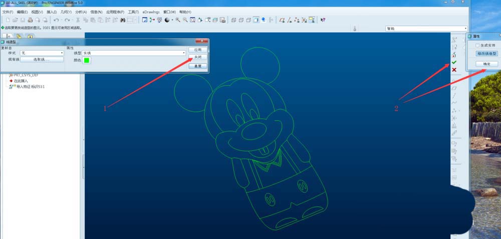Click the print toolbar icon
The width and height of the screenshot is (501, 239).
pyautogui.click(x=30, y=20)
